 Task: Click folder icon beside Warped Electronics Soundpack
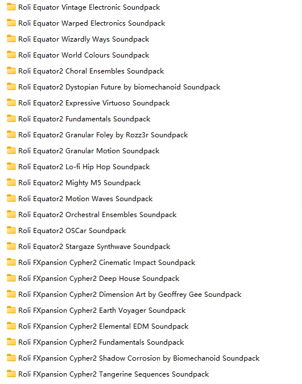click(x=11, y=23)
